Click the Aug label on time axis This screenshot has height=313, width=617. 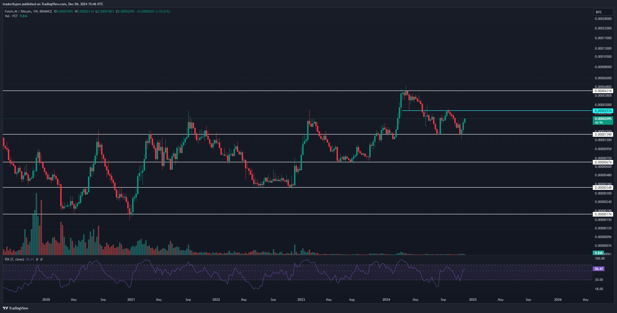tap(352, 300)
